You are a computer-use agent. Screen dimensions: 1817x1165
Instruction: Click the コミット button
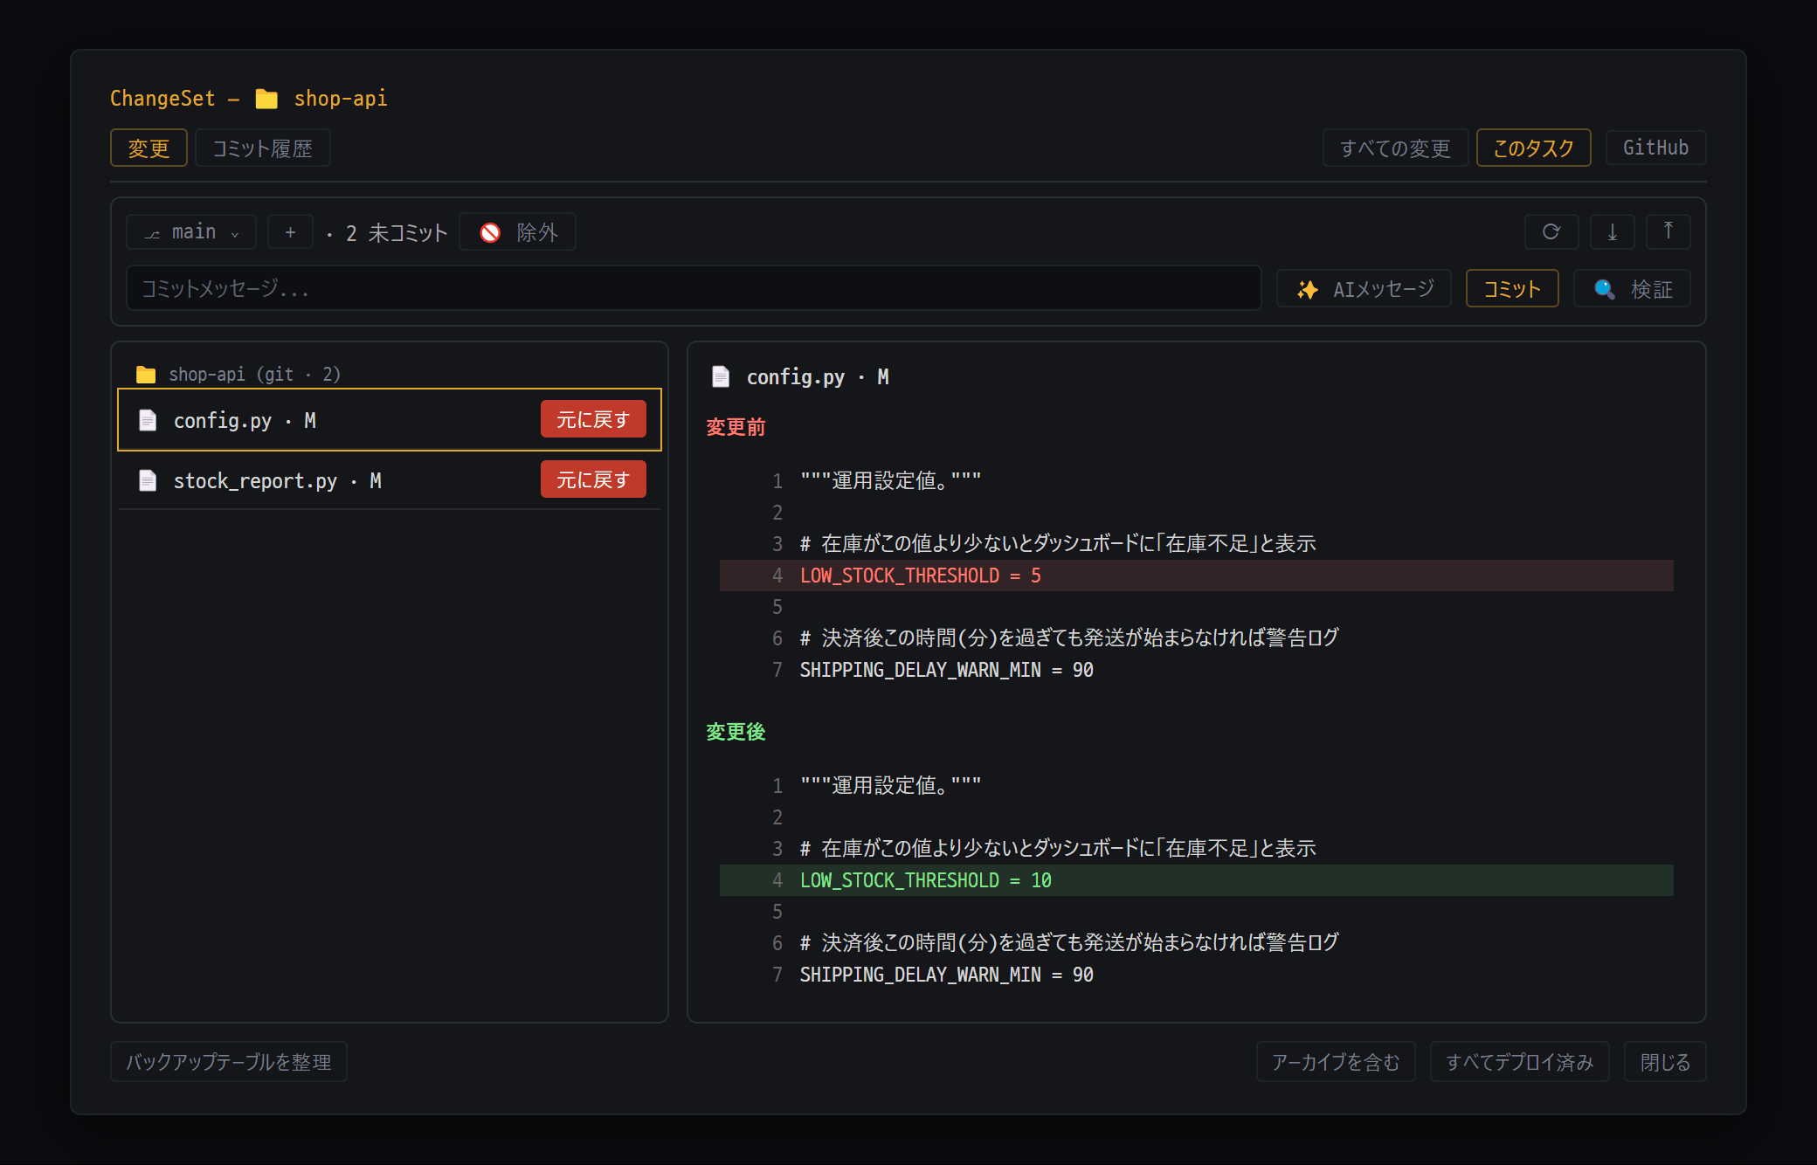point(1512,288)
